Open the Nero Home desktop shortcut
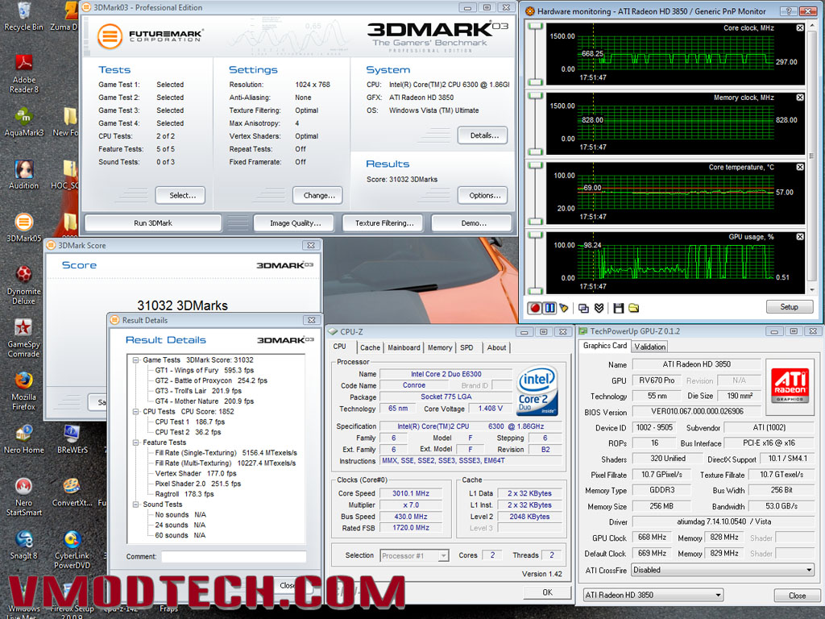 tap(23, 439)
